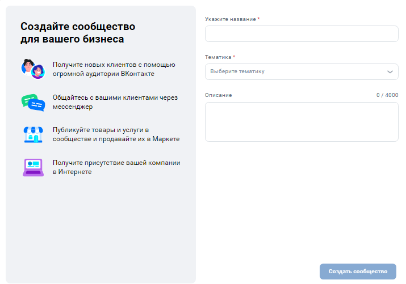The width and height of the screenshot is (406, 284).
Task: Click the green and blue chat bubbles icon
Action: (x=33, y=102)
